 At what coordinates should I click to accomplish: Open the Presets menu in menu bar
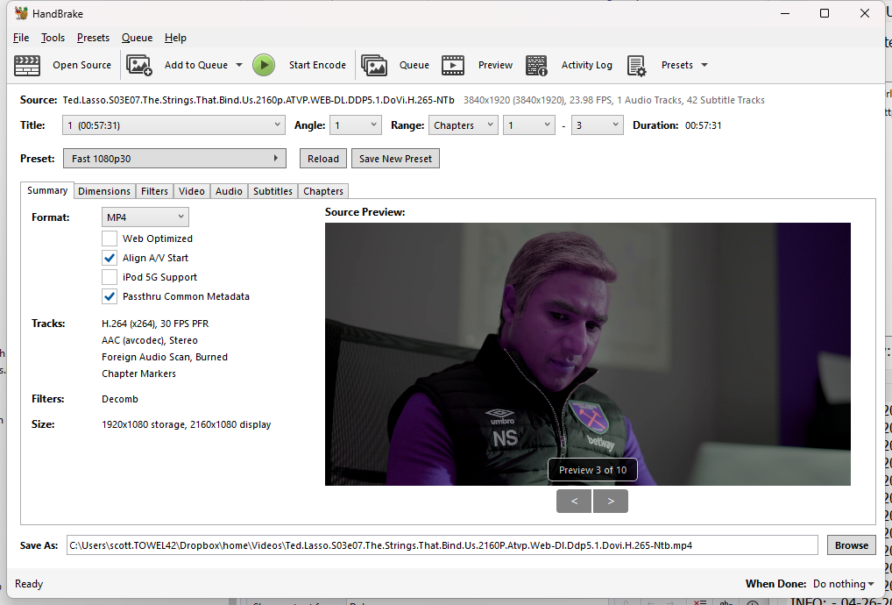coord(93,38)
